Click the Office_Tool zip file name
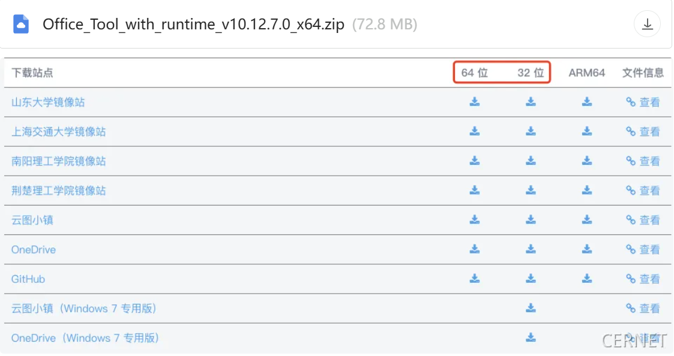Image resolution: width=674 pixels, height=356 pixels. coord(193,25)
